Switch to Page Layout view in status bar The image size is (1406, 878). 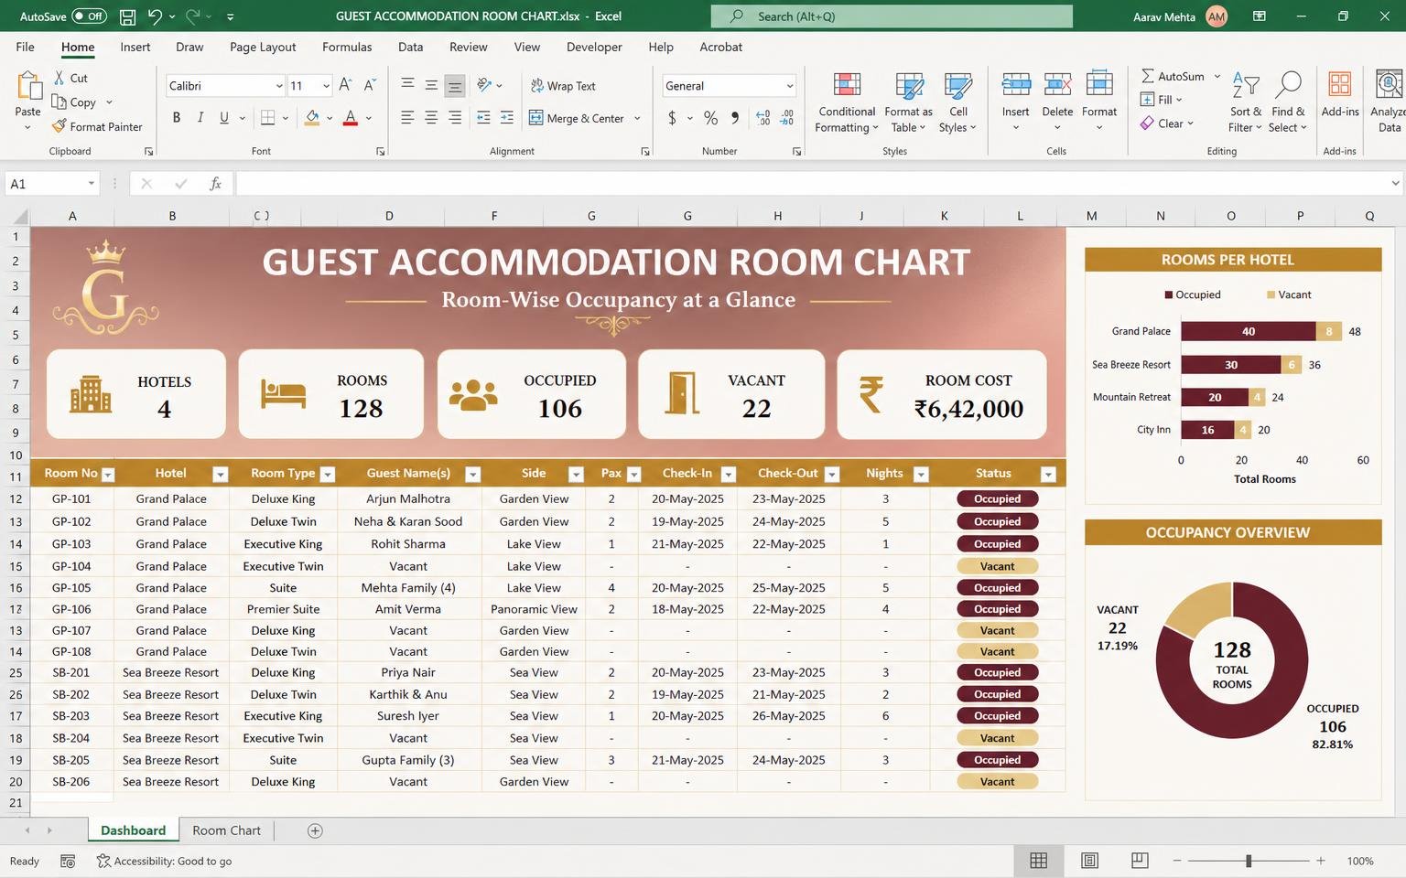point(1089,861)
